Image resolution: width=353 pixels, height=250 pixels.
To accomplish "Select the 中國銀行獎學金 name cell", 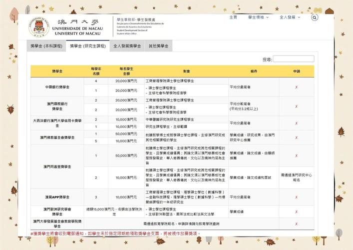I will pyautogui.click(x=57, y=87).
